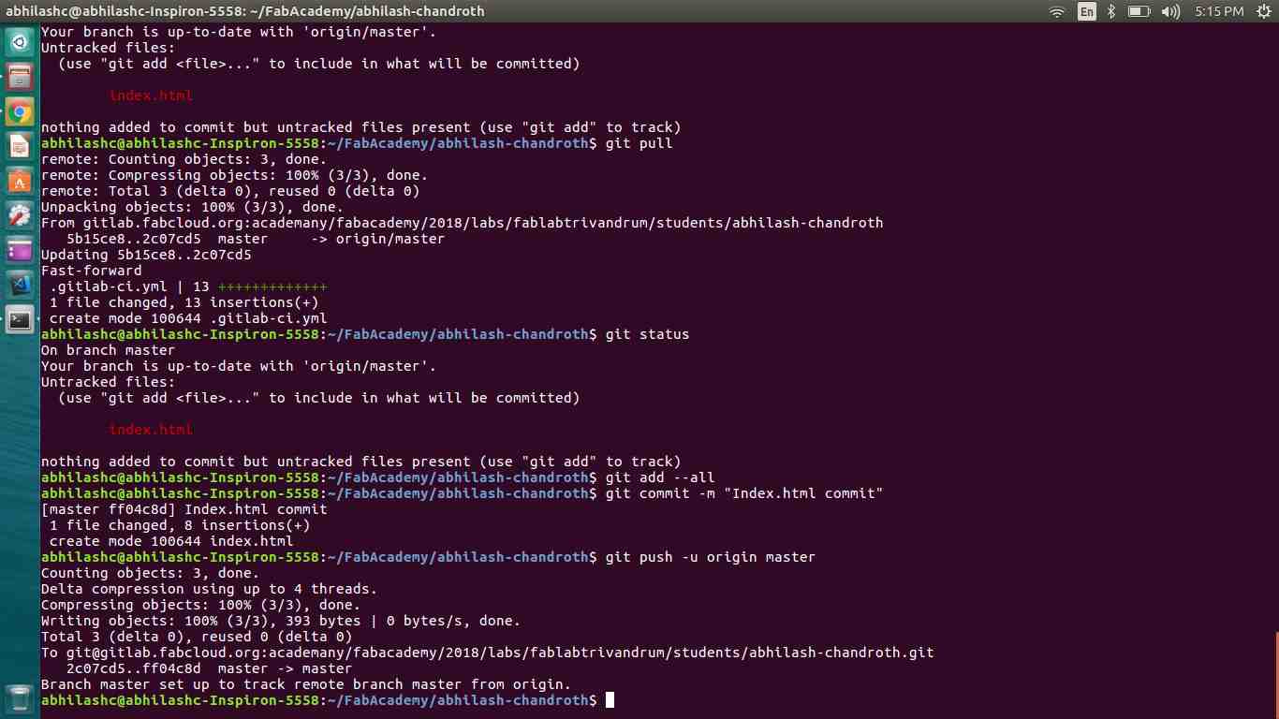Click the terminal cursor at the last prompt
This screenshot has width=1279, height=719.
pos(610,700)
